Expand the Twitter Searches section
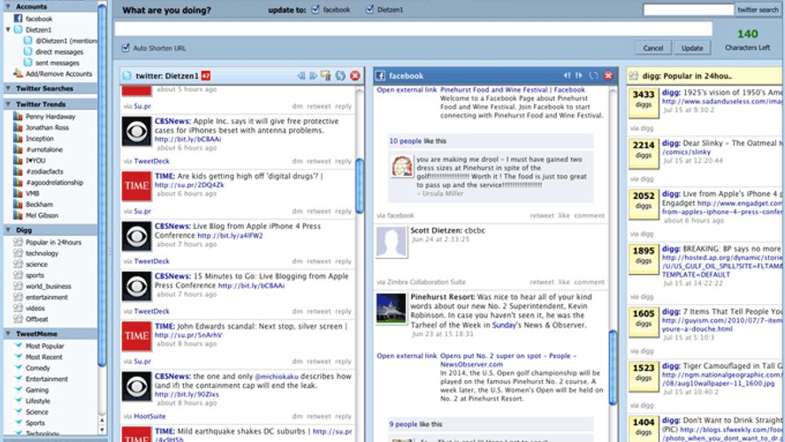Image resolution: width=785 pixels, height=442 pixels. [x=8, y=88]
